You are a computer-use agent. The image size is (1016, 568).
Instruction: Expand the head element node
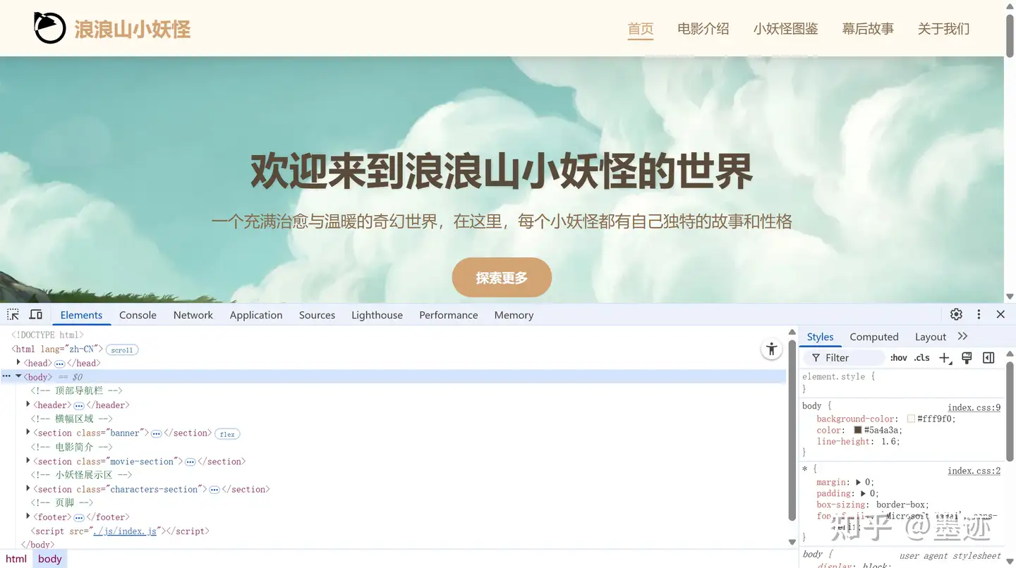tap(18, 362)
